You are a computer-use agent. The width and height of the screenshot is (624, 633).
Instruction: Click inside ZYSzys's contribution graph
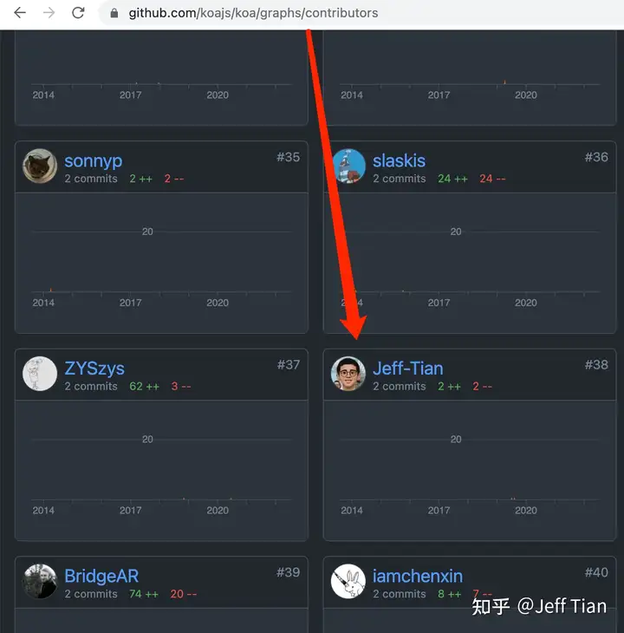pyautogui.click(x=161, y=470)
